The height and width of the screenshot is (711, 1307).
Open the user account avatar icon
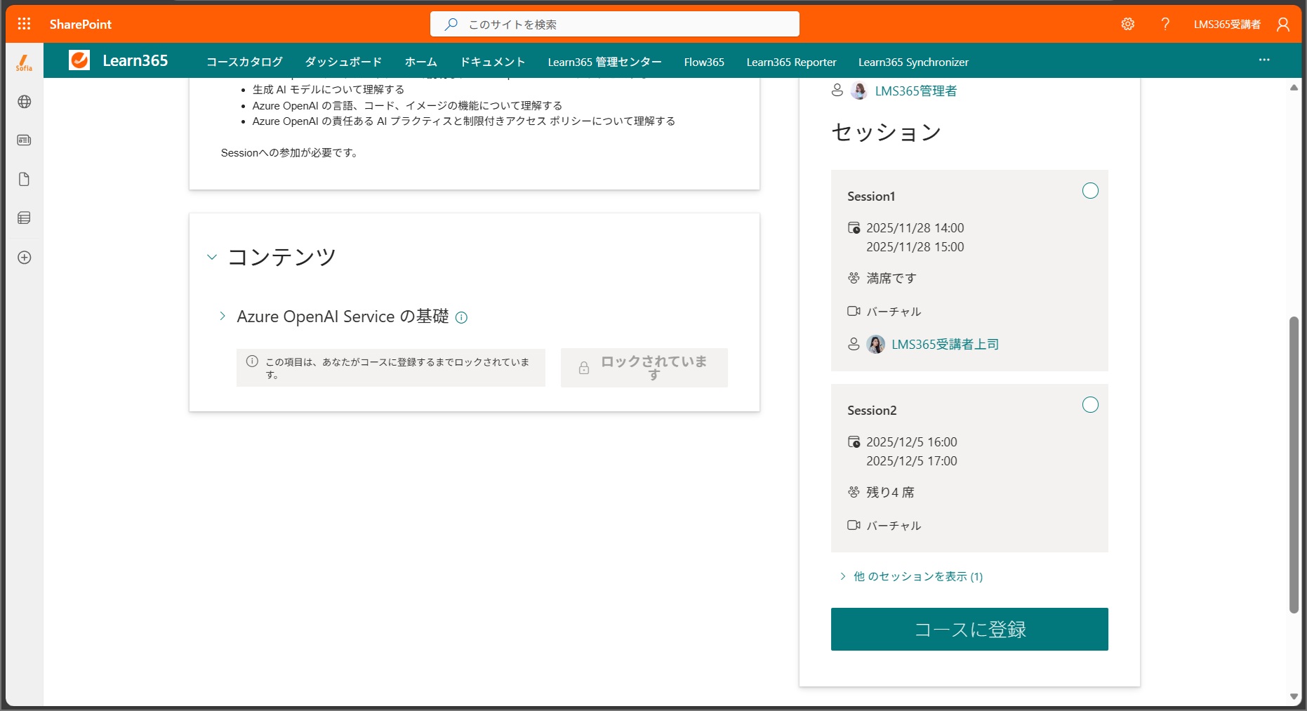tap(1283, 25)
